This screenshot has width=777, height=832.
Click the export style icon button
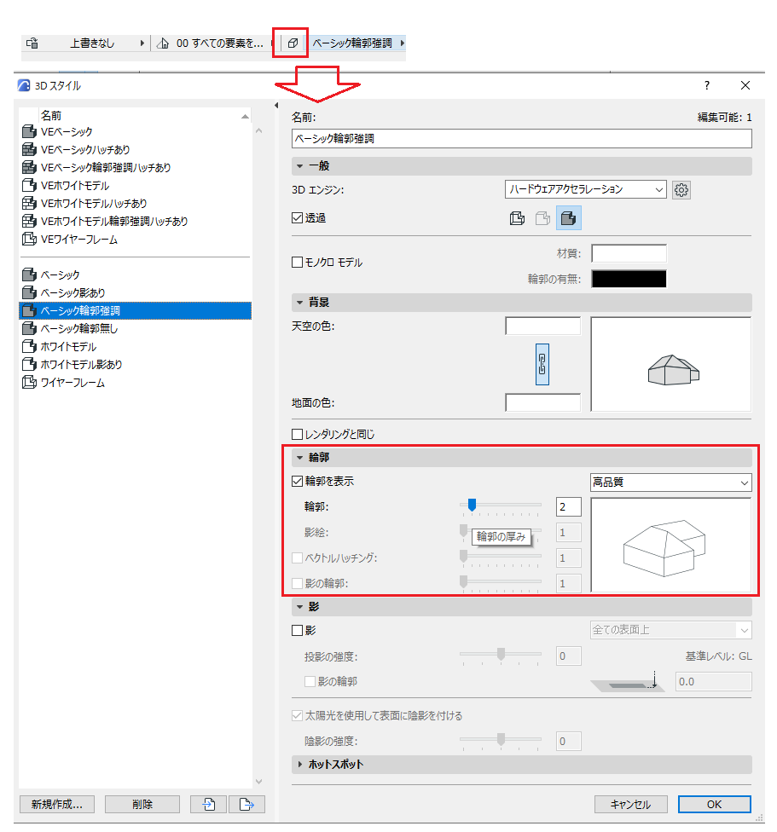pos(246,805)
